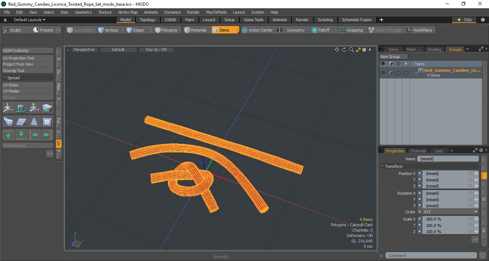Click the Position X value slider arrows
This screenshot has height=261, width=489.
pos(476,174)
